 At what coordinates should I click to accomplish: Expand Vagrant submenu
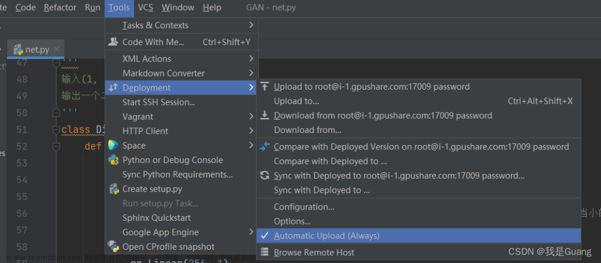(x=182, y=117)
